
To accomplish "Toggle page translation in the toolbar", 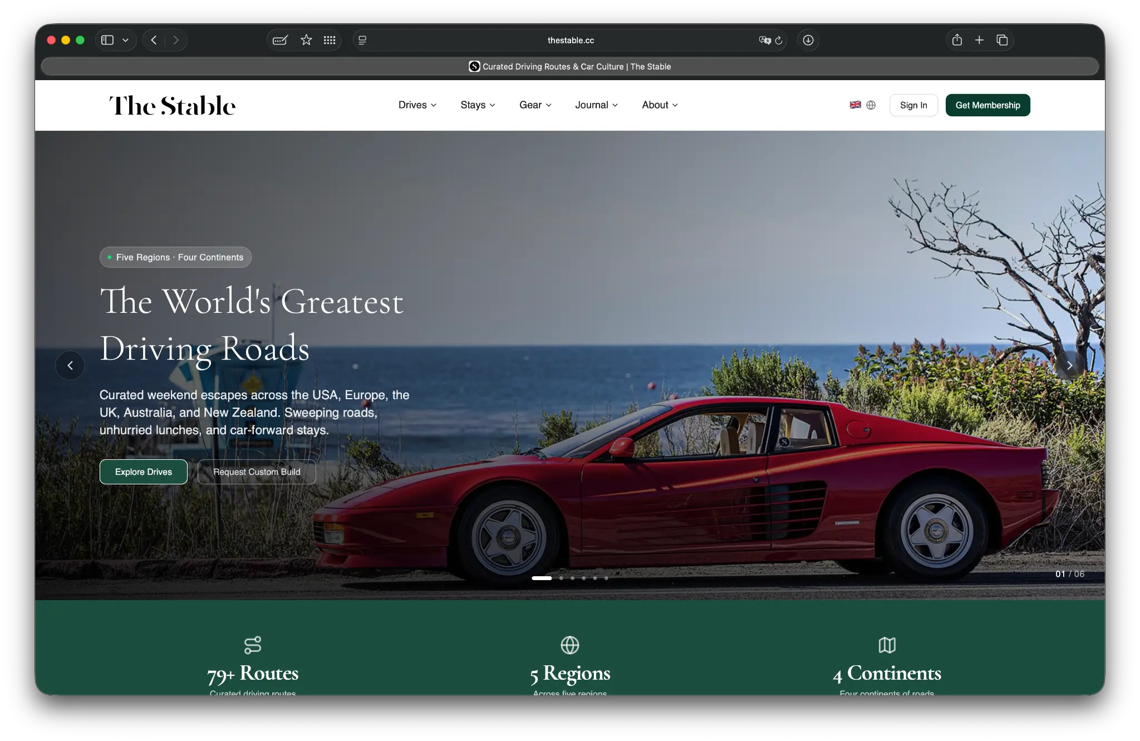I will tap(765, 40).
